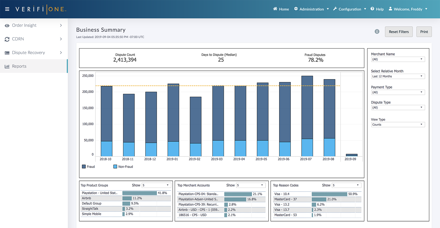Click the Non-Fraud legend color swatch
The width and height of the screenshot is (440, 228).
pyautogui.click(x=115, y=167)
